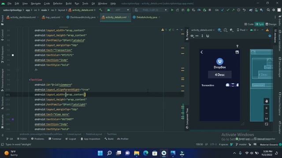The width and height of the screenshot is (282, 158).
Task: Click the orientation rotate icon in design toolbar
Action: pyautogui.click(x=225, y=30)
